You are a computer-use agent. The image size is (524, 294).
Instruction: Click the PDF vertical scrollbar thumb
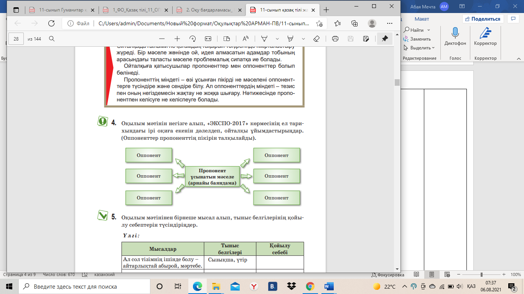pos(397,82)
